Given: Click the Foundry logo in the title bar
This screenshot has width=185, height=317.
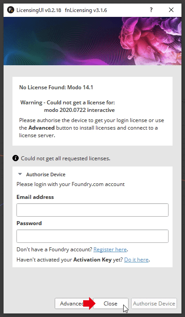Looking at the screenshot, I should coord(10,10).
